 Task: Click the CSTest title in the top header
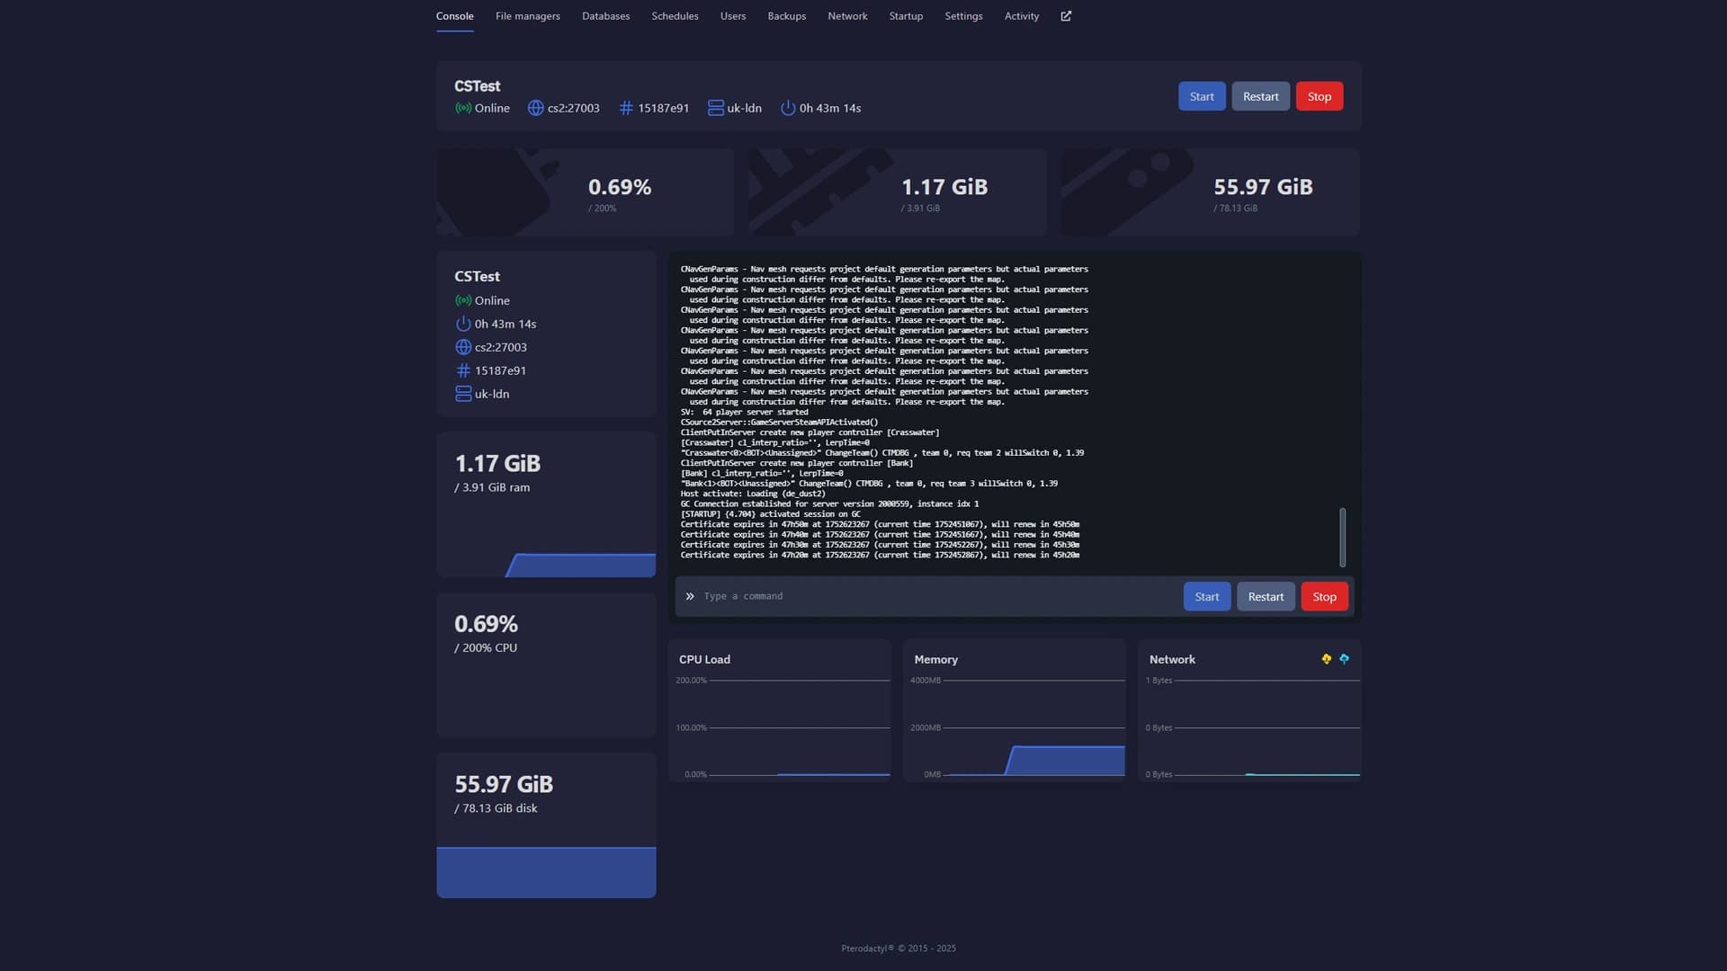point(477,86)
